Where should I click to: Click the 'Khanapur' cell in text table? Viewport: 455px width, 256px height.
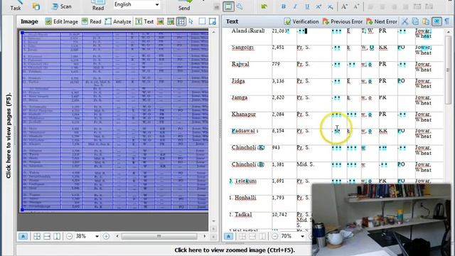tap(244, 114)
